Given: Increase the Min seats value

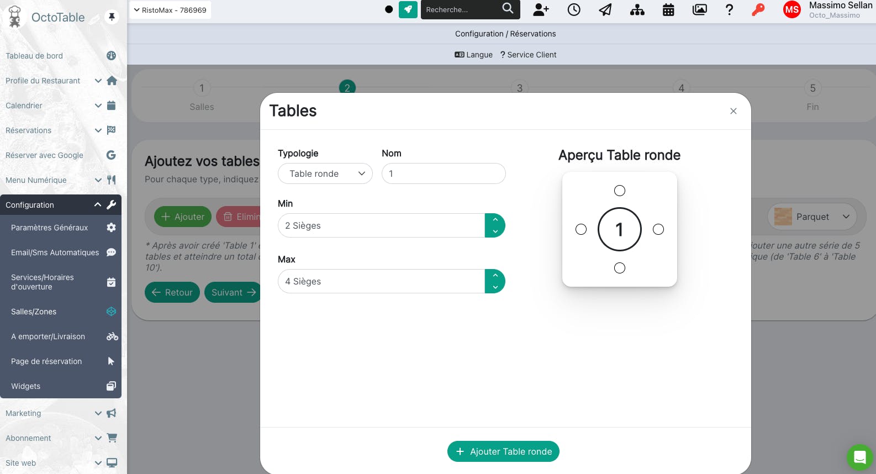Looking at the screenshot, I should (495, 220).
